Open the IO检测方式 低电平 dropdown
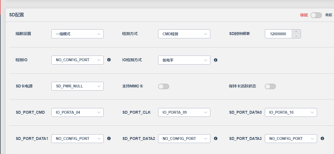Image resolution: width=334 pixels, height=154 pixels. (x=184, y=60)
